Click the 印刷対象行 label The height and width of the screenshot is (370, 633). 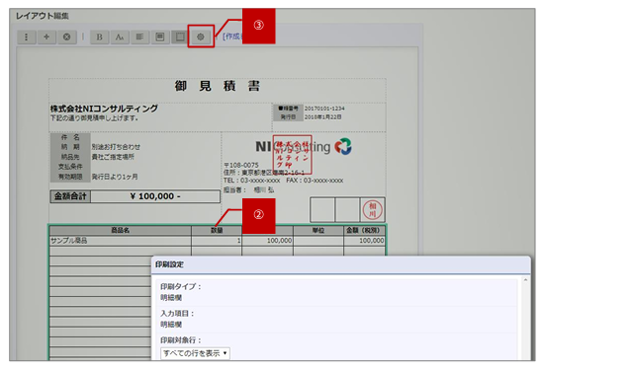180,339
